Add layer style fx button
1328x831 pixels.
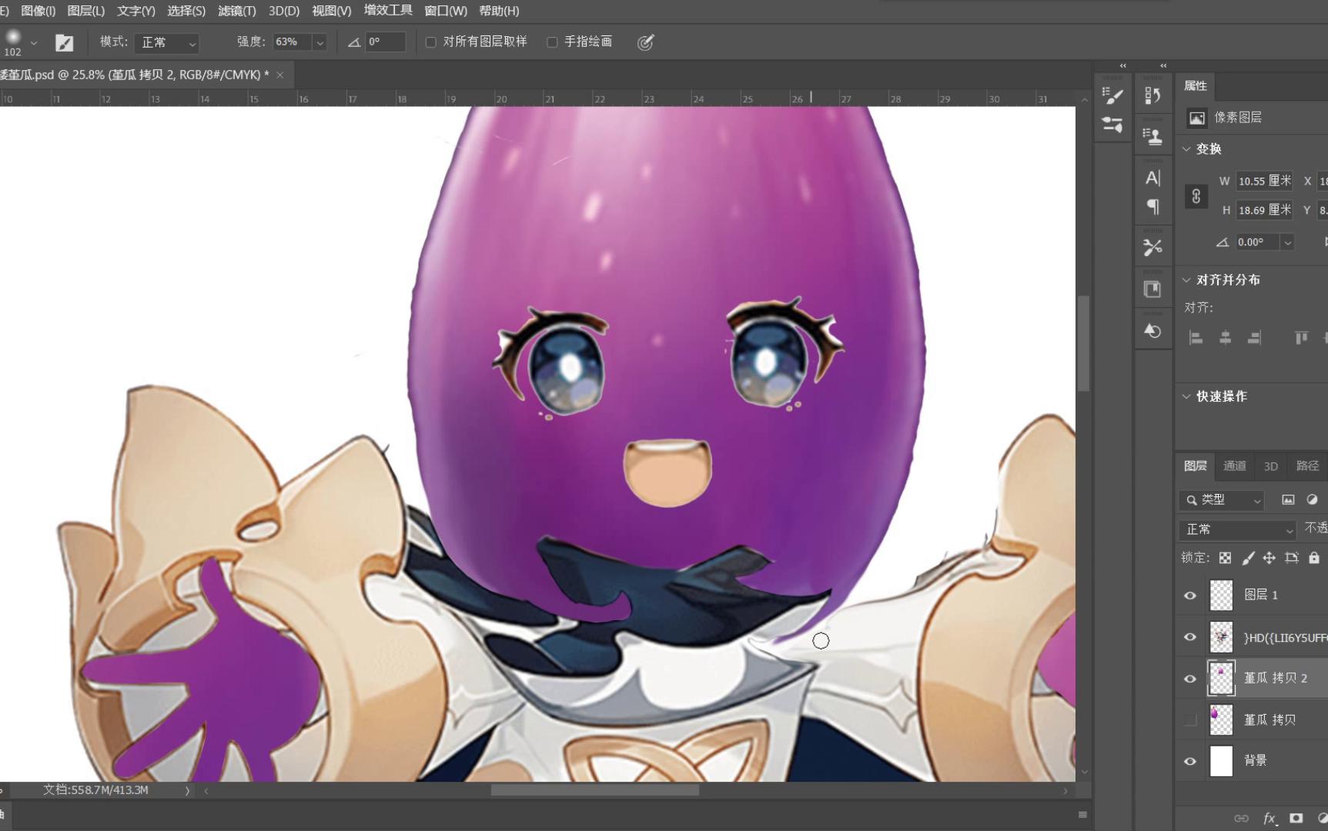1269,818
